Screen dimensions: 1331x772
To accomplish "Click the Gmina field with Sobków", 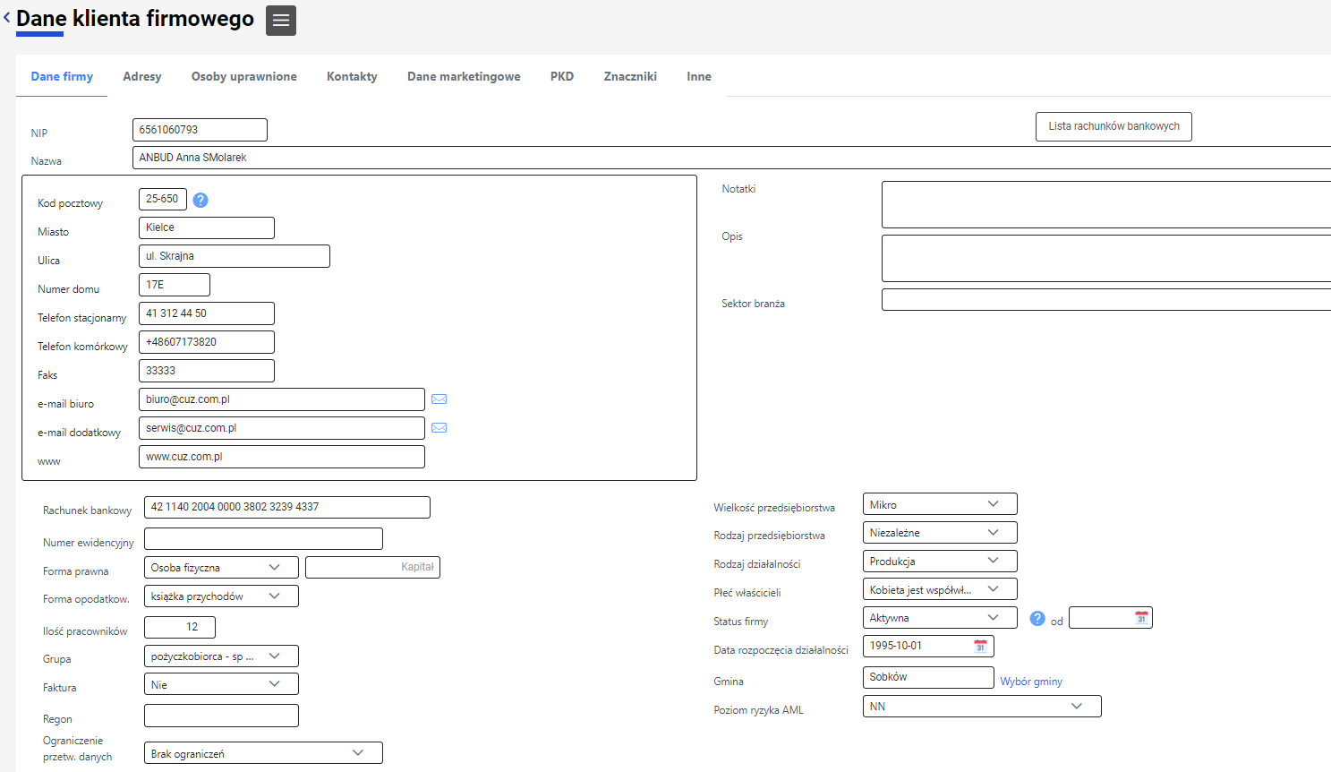I will tap(928, 677).
